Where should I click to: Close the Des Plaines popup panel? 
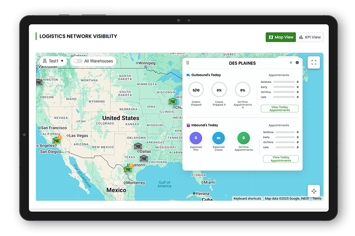291,63
